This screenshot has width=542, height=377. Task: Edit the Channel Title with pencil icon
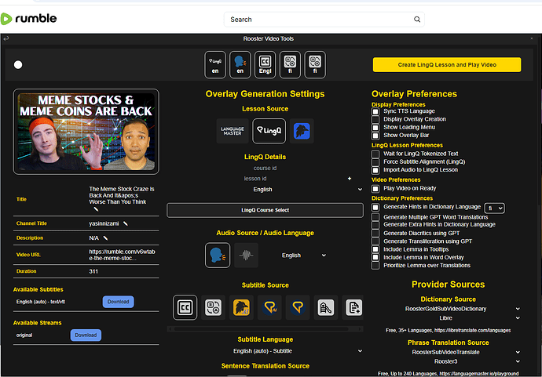coord(126,223)
